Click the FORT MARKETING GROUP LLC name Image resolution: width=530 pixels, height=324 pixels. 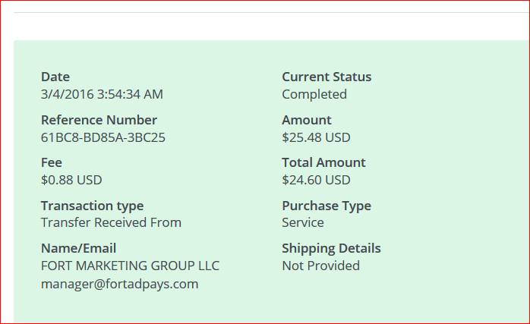coord(130,266)
